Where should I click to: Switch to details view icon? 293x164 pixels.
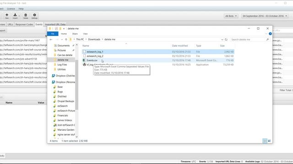click(265, 141)
